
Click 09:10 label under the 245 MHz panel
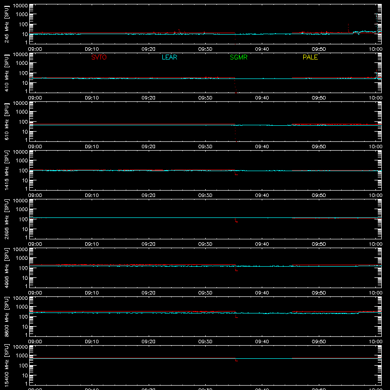click(92, 49)
